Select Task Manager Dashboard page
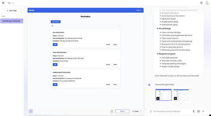 (x=12, y=21)
